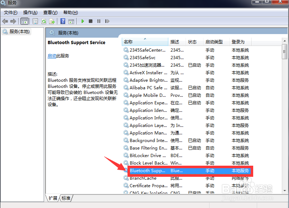Open the Export List icon
This screenshot has width=289, height=208.
52,21
